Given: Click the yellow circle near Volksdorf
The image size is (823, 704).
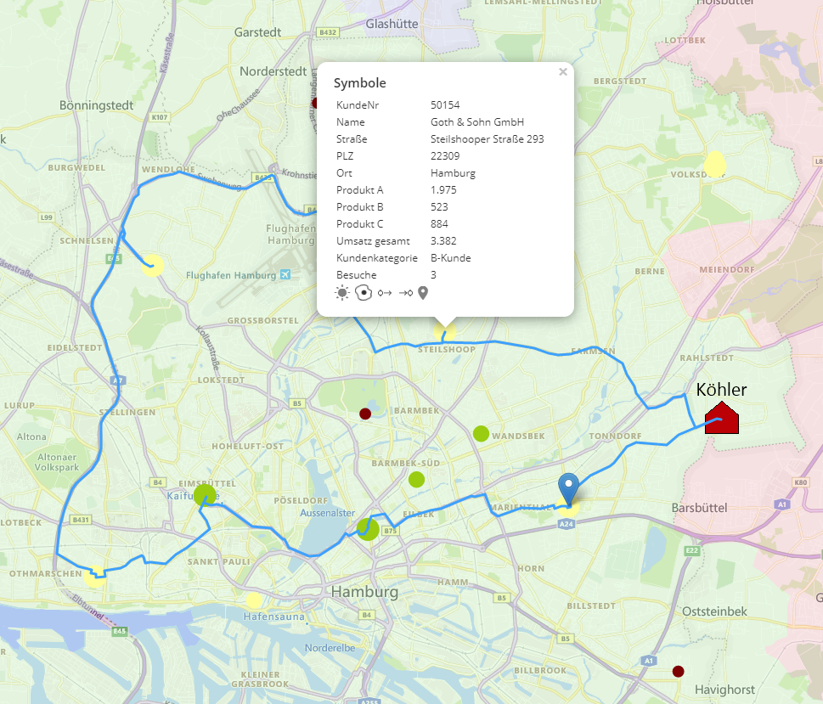Looking at the screenshot, I should [715, 165].
